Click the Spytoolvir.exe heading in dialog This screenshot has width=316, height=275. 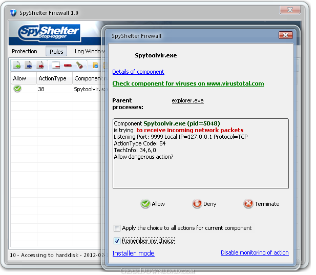(x=156, y=55)
